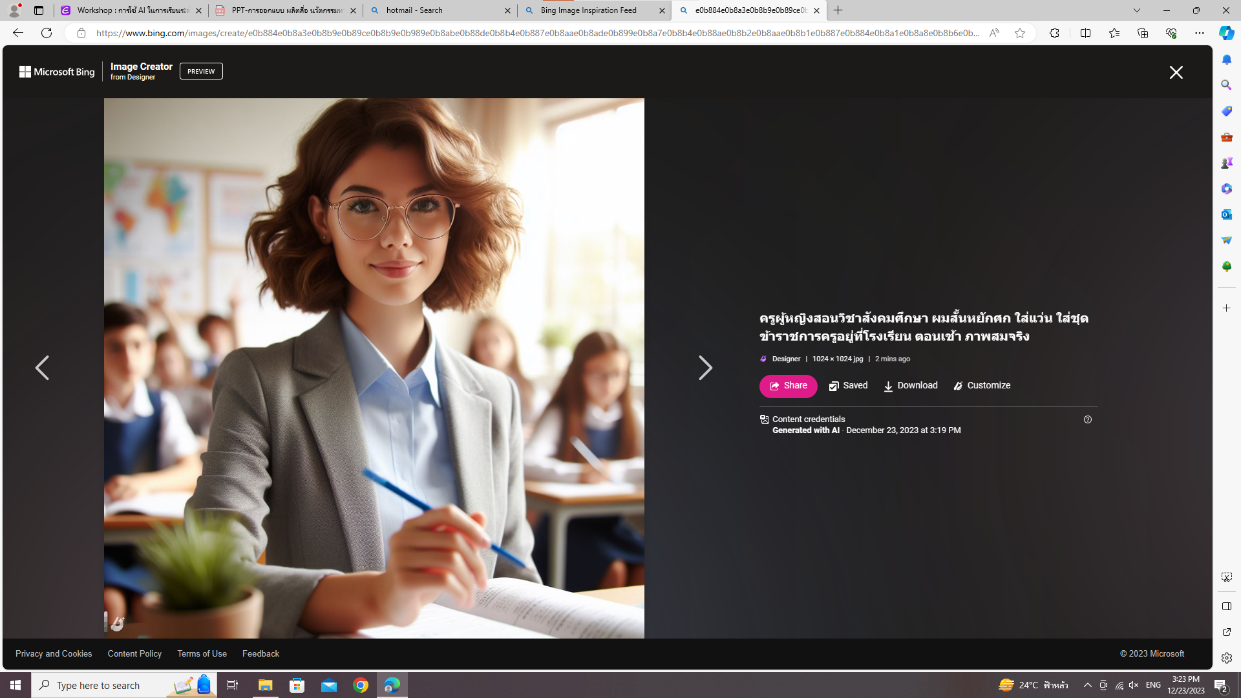The width and height of the screenshot is (1241, 698).
Task: Click the browser address bar URL
Action: (536, 33)
